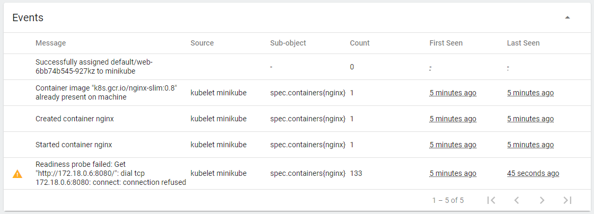The height and width of the screenshot is (214, 594).
Task: Click the Count column header
Action: (359, 43)
